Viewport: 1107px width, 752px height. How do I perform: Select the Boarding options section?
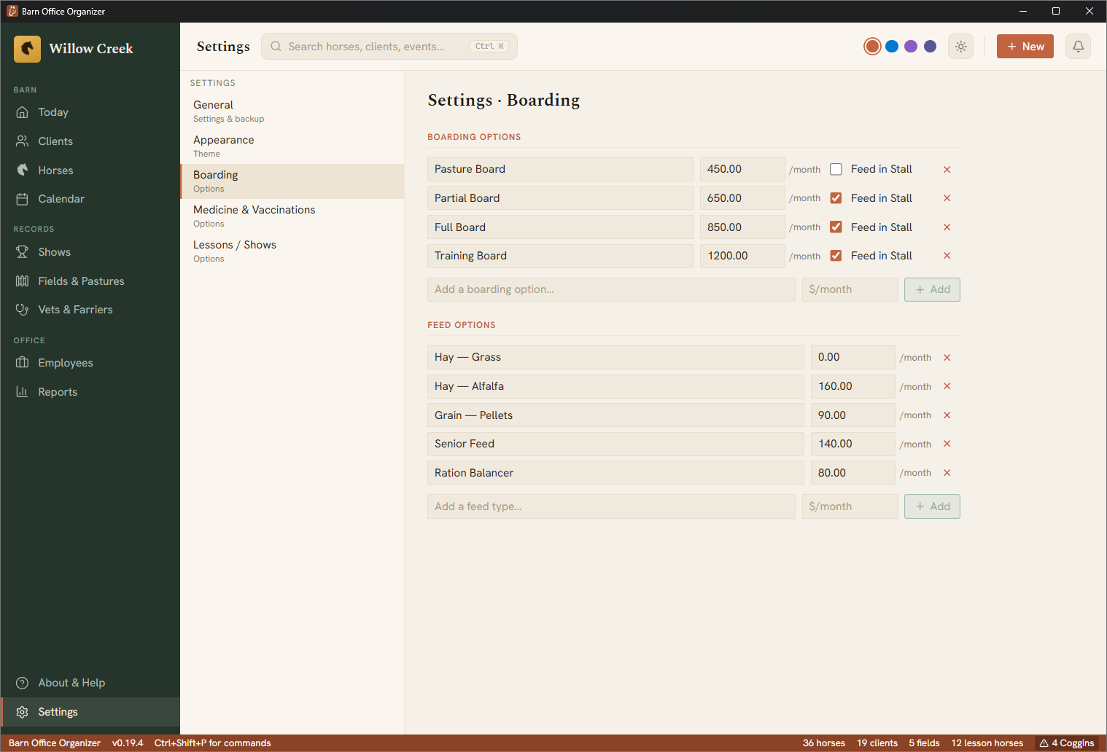(292, 181)
